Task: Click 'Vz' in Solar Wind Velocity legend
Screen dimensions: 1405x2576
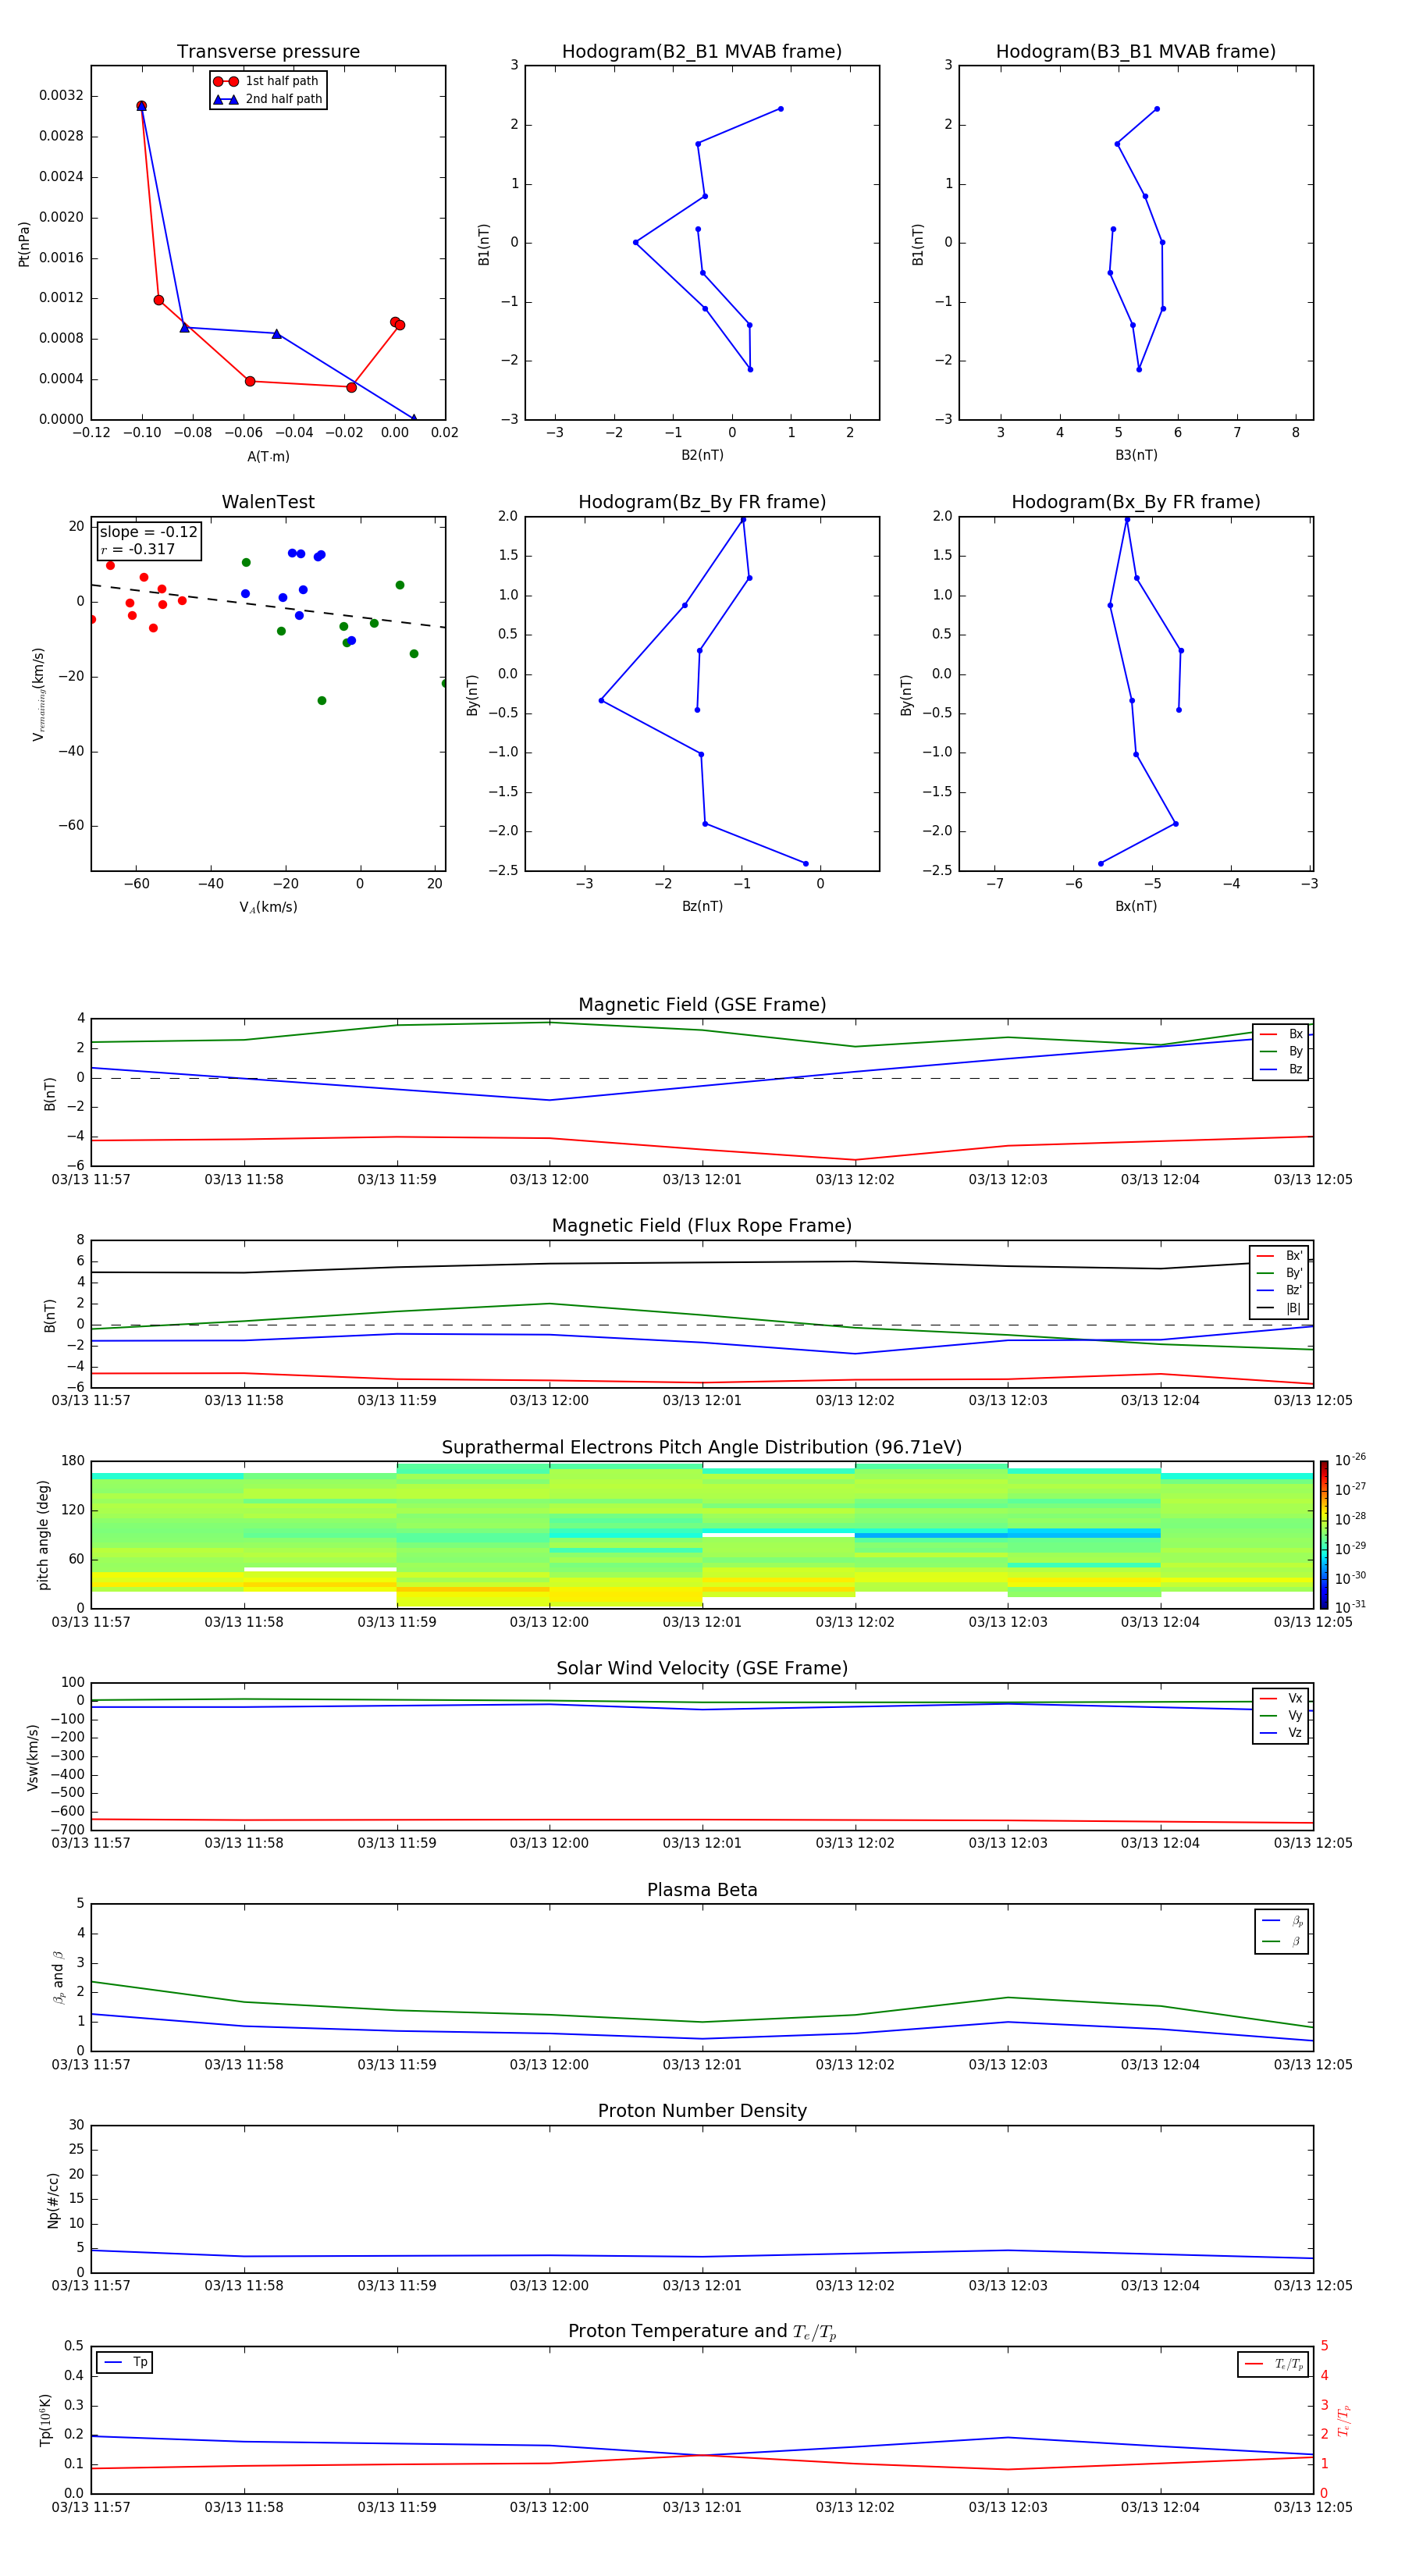Action: (1281, 1733)
